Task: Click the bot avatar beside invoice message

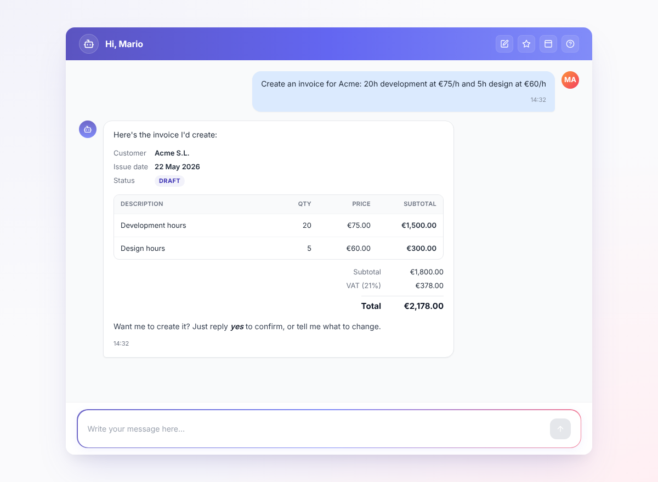Action: pyautogui.click(x=88, y=129)
